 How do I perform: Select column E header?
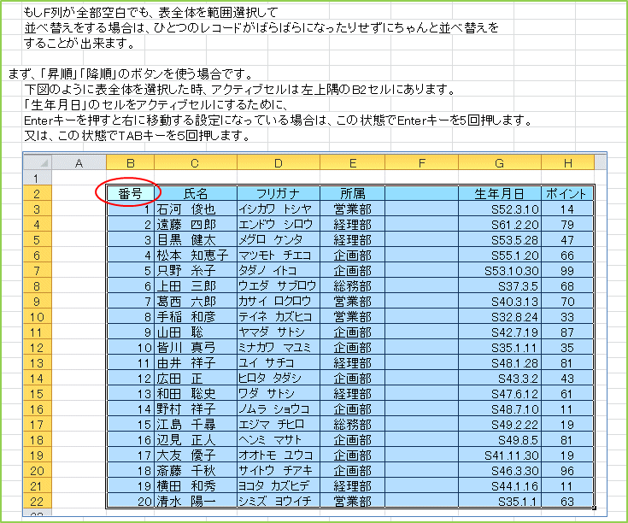352,162
